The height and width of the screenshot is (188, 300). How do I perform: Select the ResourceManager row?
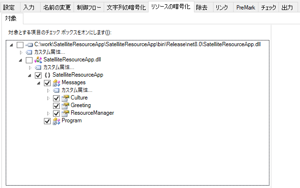tap(92, 113)
